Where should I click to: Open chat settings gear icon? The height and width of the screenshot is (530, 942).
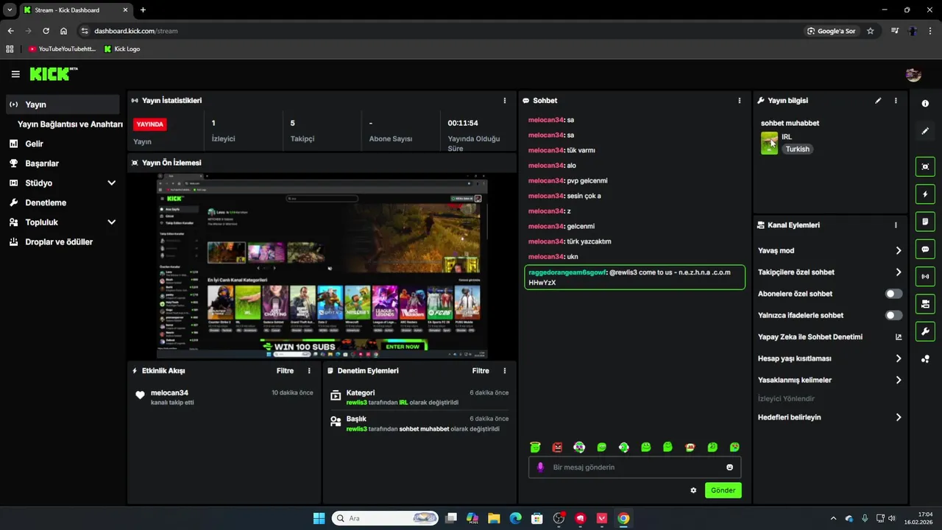point(693,490)
